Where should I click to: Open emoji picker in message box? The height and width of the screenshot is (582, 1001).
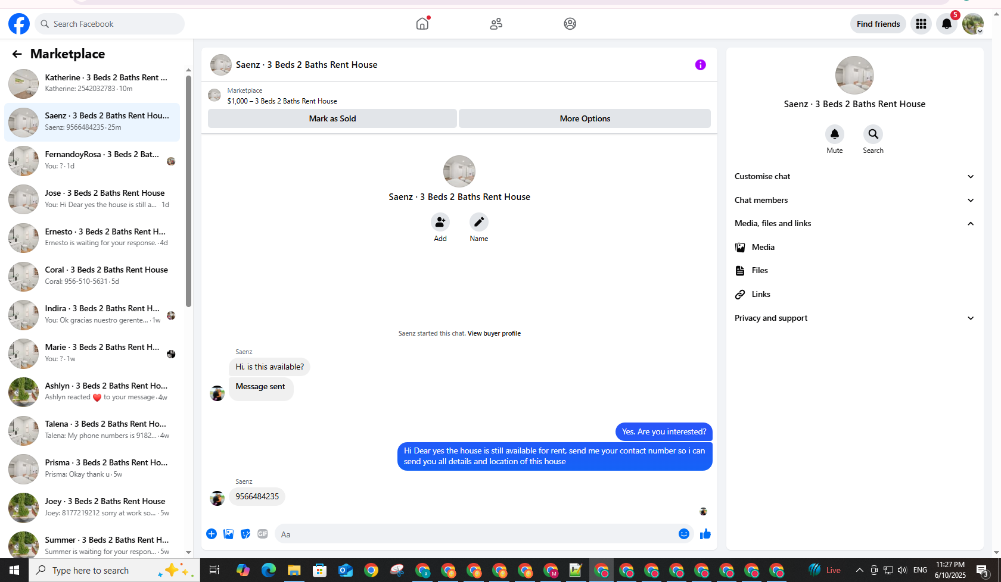click(x=684, y=534)
